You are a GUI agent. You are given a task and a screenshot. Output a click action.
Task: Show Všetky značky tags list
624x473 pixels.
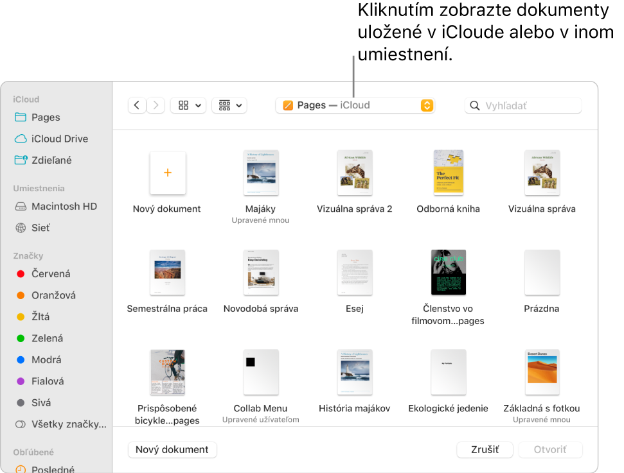pyautogui.click(x=61, y=424)
